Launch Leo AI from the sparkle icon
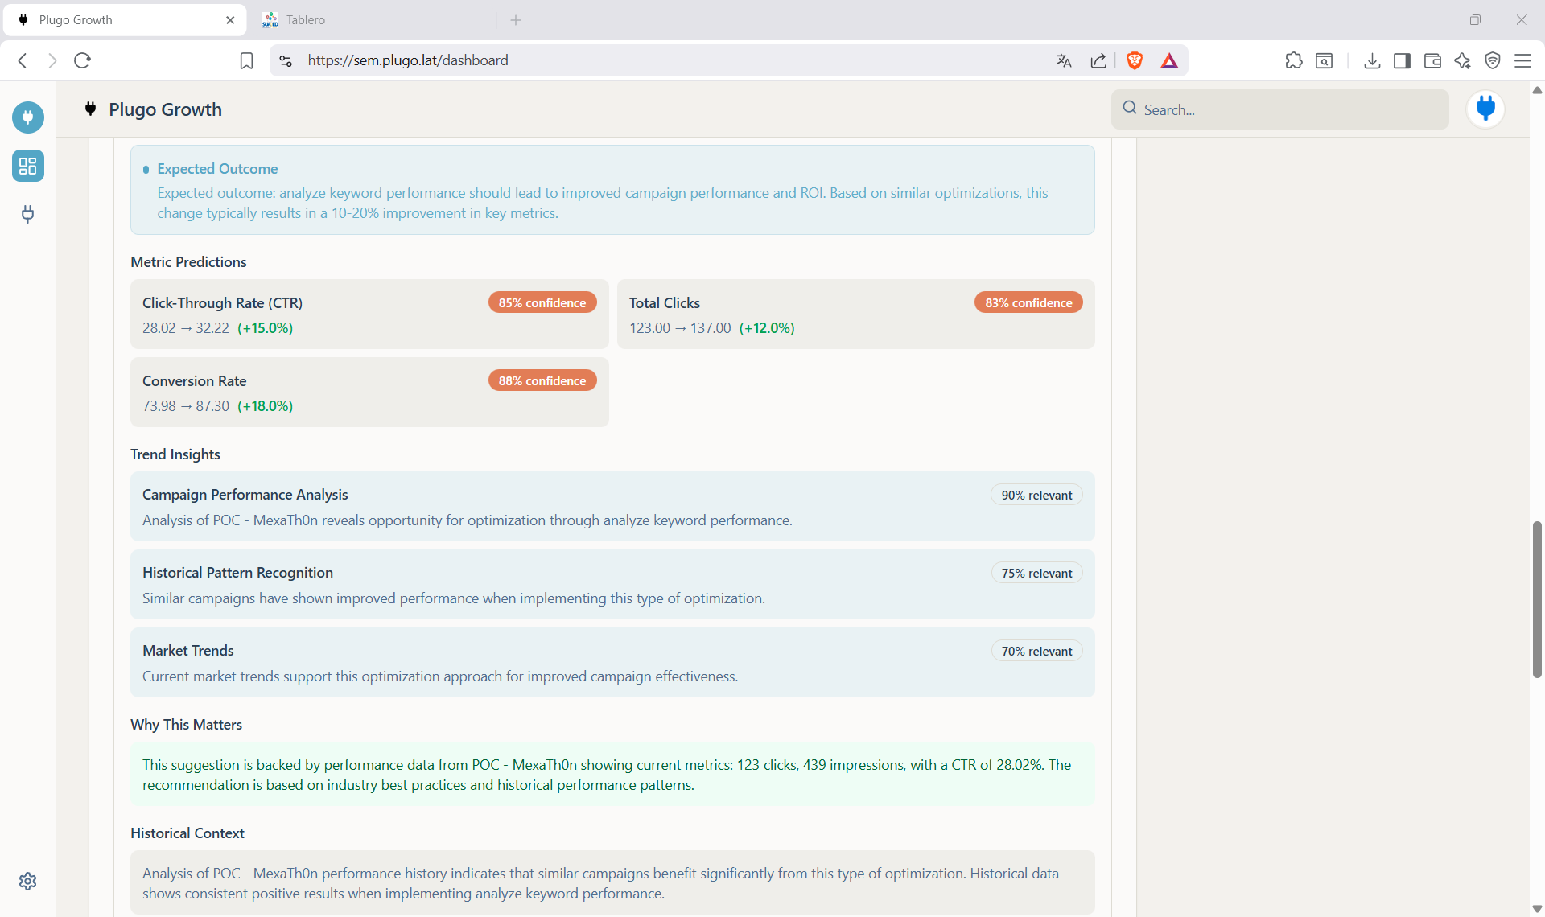 tap(1463, 60)
